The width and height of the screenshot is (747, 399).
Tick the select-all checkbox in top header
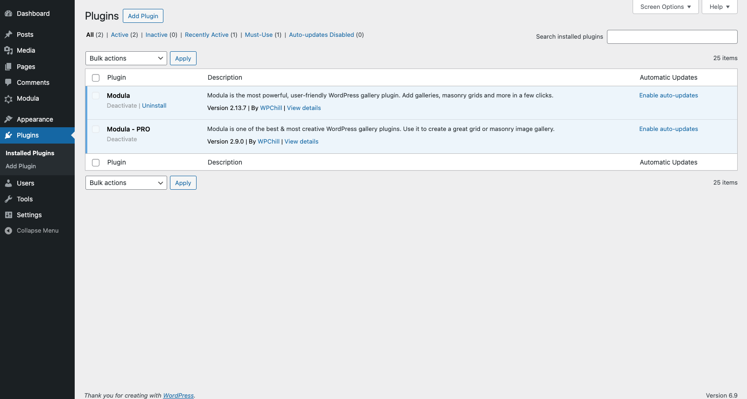point(96,78)
